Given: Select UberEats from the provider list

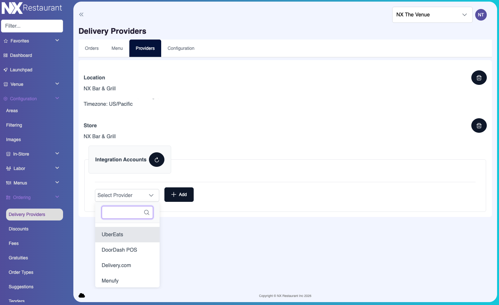Looking at the screenshot, I should click(x=112, y=234).
